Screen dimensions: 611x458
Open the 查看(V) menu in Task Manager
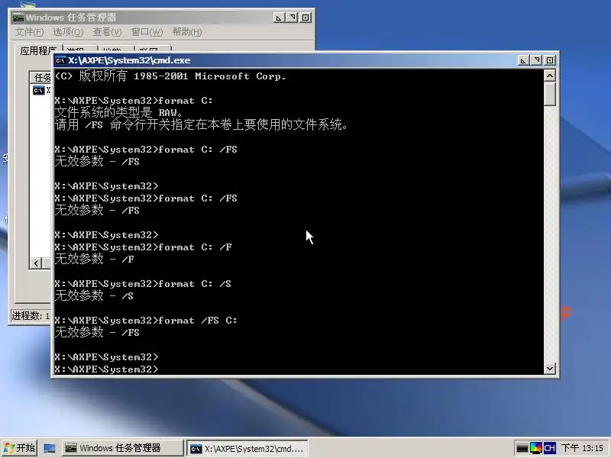[x=107, y=32]
